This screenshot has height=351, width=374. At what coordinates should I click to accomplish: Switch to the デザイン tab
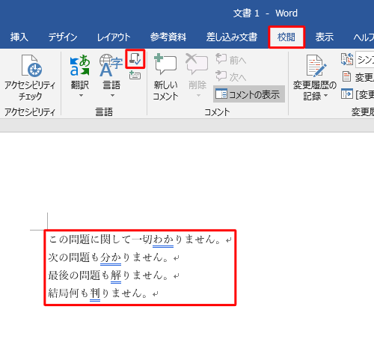[x=63, y=37]
